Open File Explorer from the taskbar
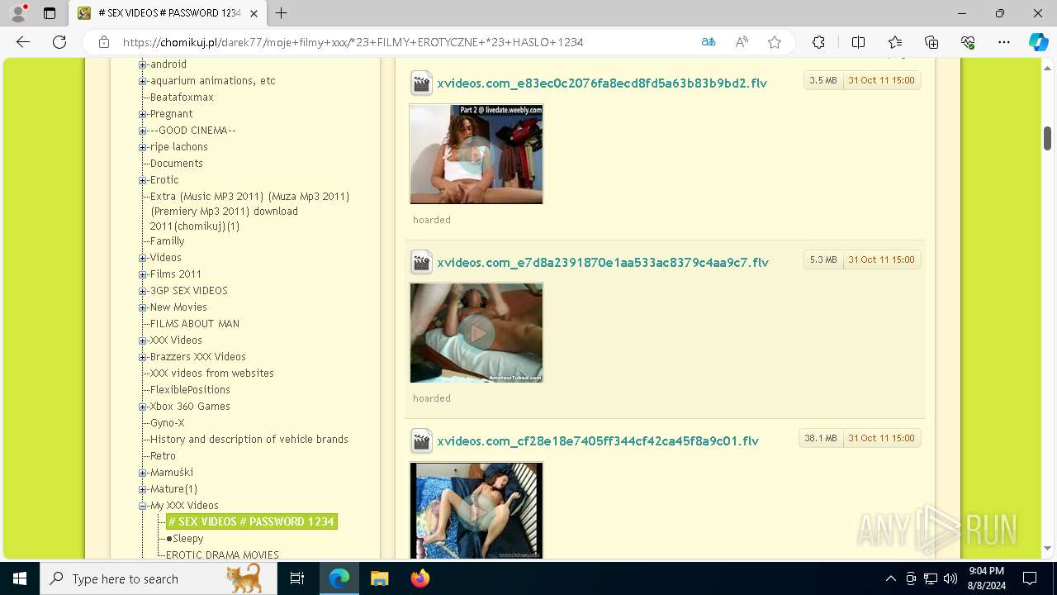 pos(379,578)
